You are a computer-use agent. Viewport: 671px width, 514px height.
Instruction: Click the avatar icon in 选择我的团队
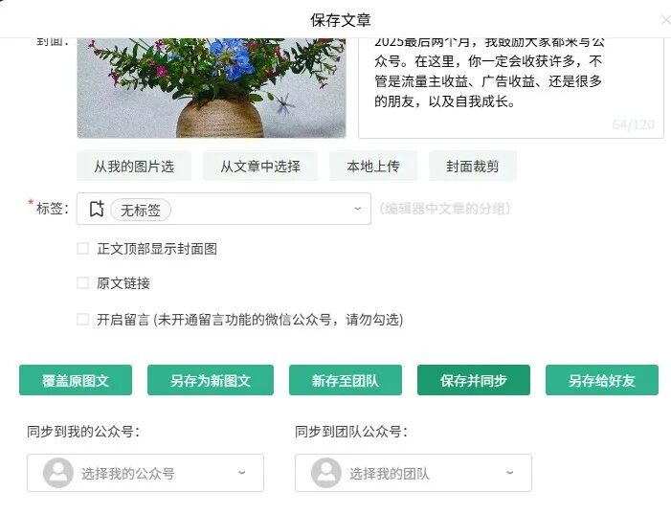(326, 473)
